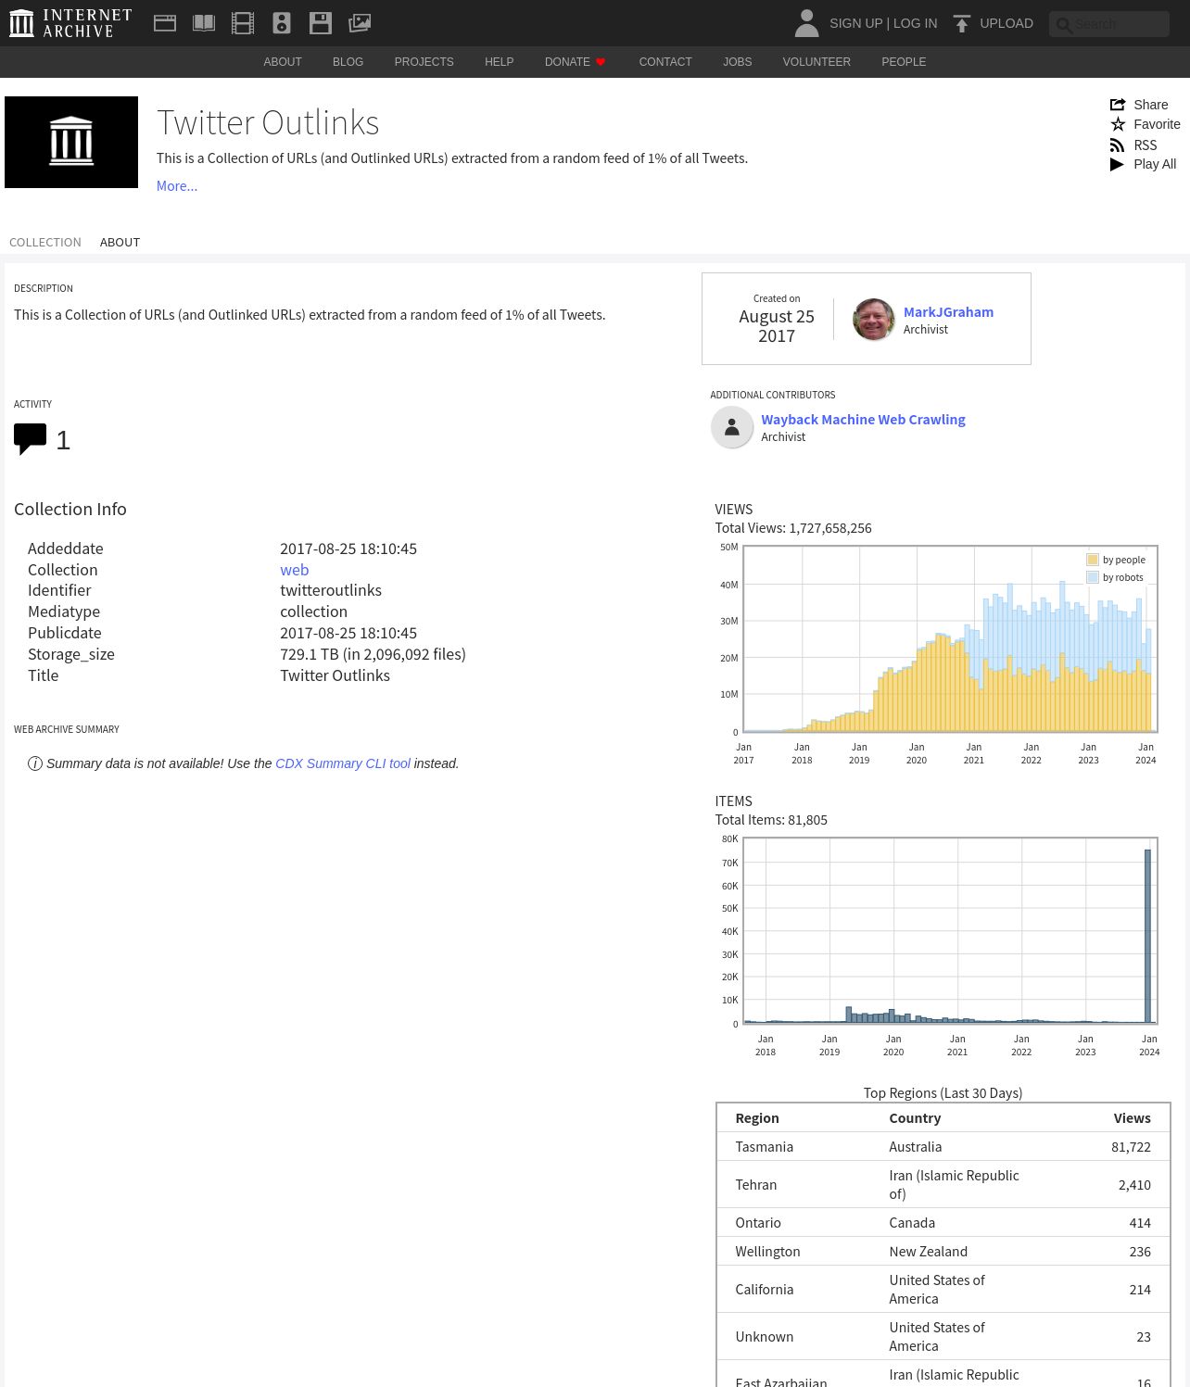Click the identifier value 'twitteroutlinks'
1190x1387 pixels.
tap(331, 590)
